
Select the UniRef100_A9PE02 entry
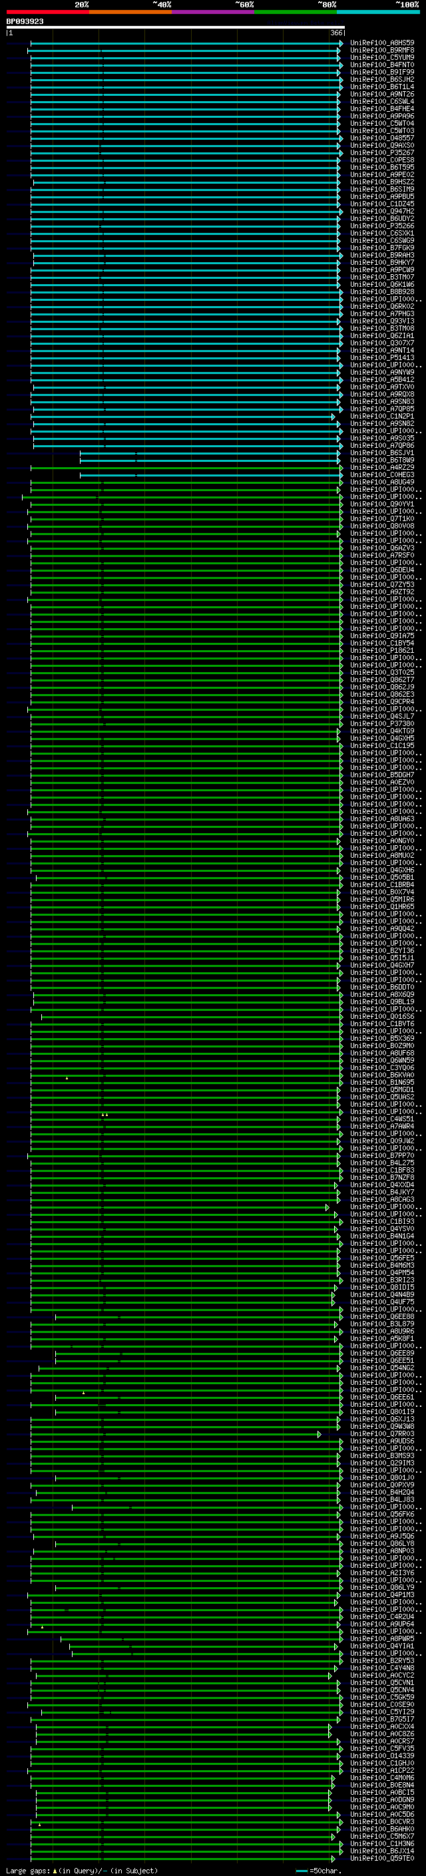coord(382,175)
